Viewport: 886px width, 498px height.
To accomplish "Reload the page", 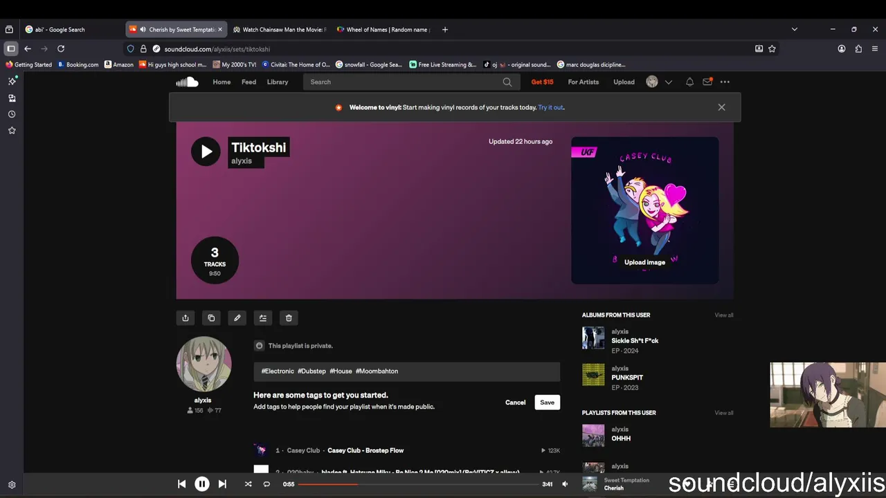I will click(61, 49).
